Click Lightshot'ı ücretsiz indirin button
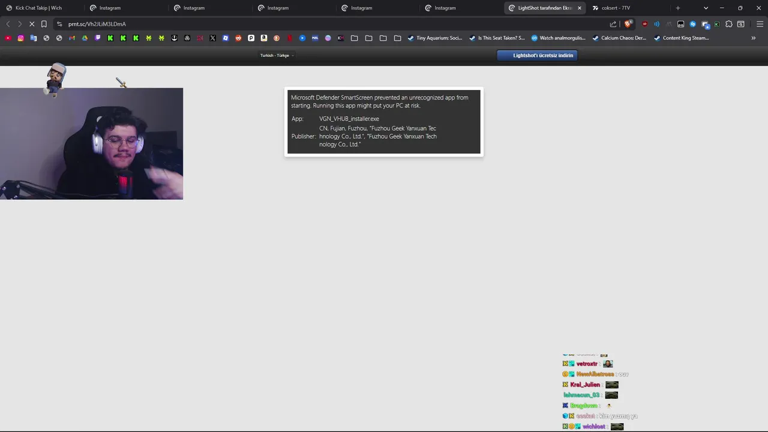The image size is (768, 432). [537, 55]
